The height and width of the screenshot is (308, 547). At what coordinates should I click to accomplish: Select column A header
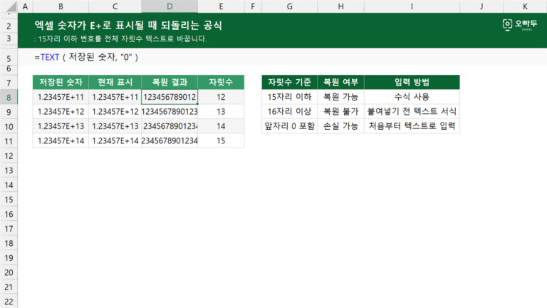(x=25, y=6)
